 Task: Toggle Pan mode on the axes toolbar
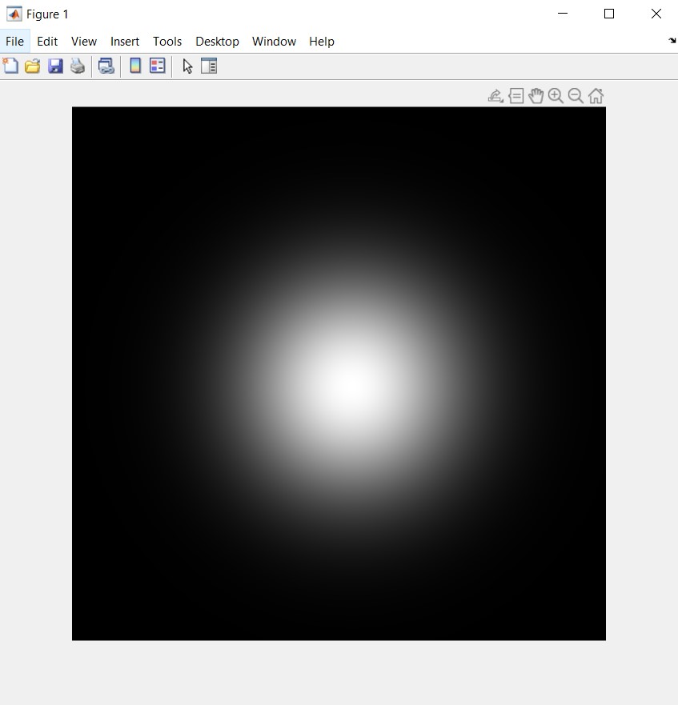tap(536, 95)
